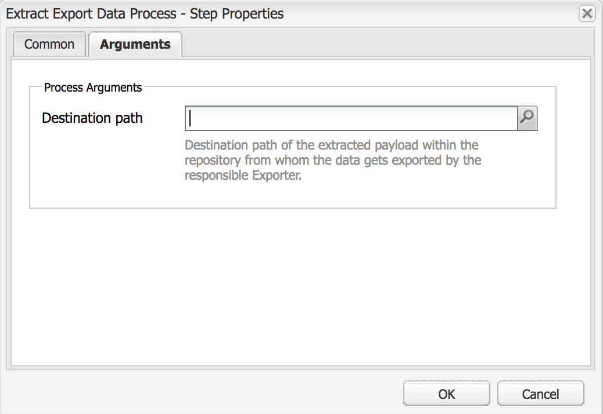Confirm changes with the OK button

click(x=447, y=394)
